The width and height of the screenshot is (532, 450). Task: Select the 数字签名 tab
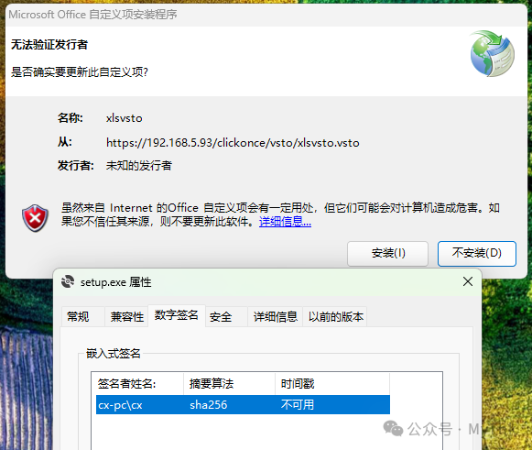coord(177,315)
